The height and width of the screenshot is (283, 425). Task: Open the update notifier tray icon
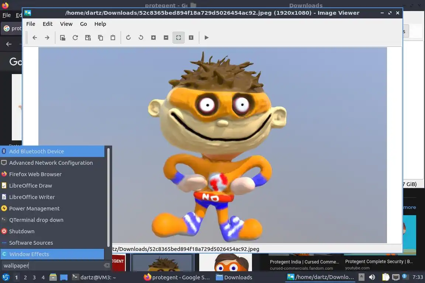pyautogui.click(x=405, y=276)
